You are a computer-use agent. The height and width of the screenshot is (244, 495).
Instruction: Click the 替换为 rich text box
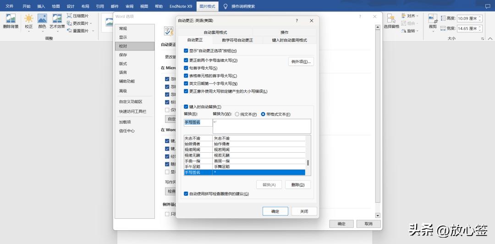point(262,126)
